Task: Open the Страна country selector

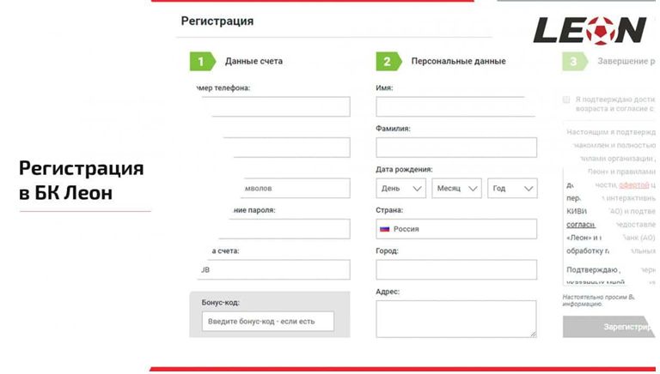Action: pos(456,229)
